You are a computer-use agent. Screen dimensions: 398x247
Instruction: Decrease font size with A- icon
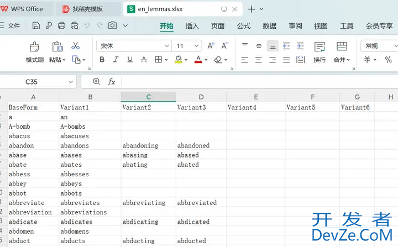click(x=224, y=46)
